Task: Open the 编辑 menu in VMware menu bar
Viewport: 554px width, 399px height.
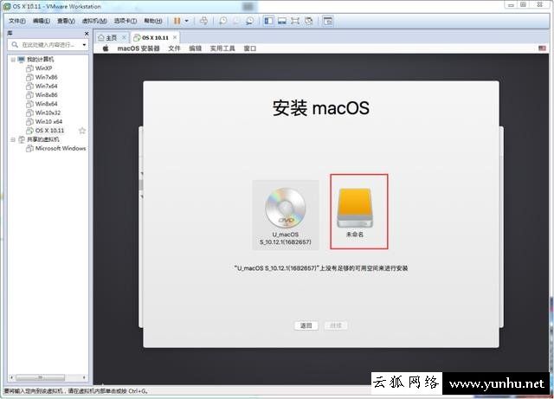Action: tap(42, 21)
